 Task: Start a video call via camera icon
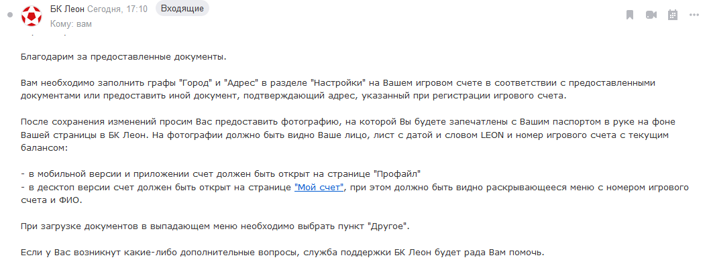pyautogui.click(x=651, y=15)
